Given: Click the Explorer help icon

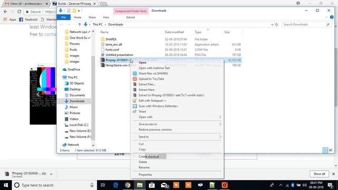Looking at the screenshot, I should coord(332,17).
